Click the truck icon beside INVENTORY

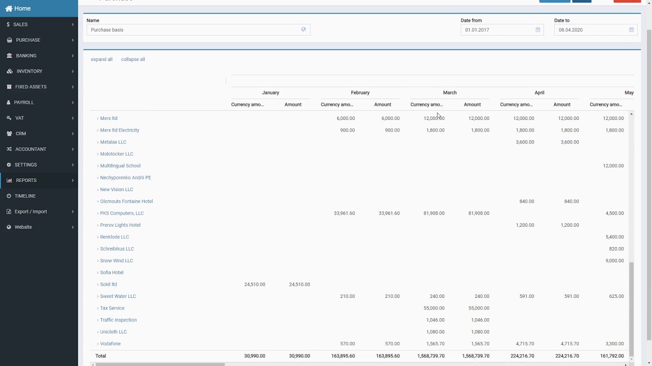pos(10,71)
